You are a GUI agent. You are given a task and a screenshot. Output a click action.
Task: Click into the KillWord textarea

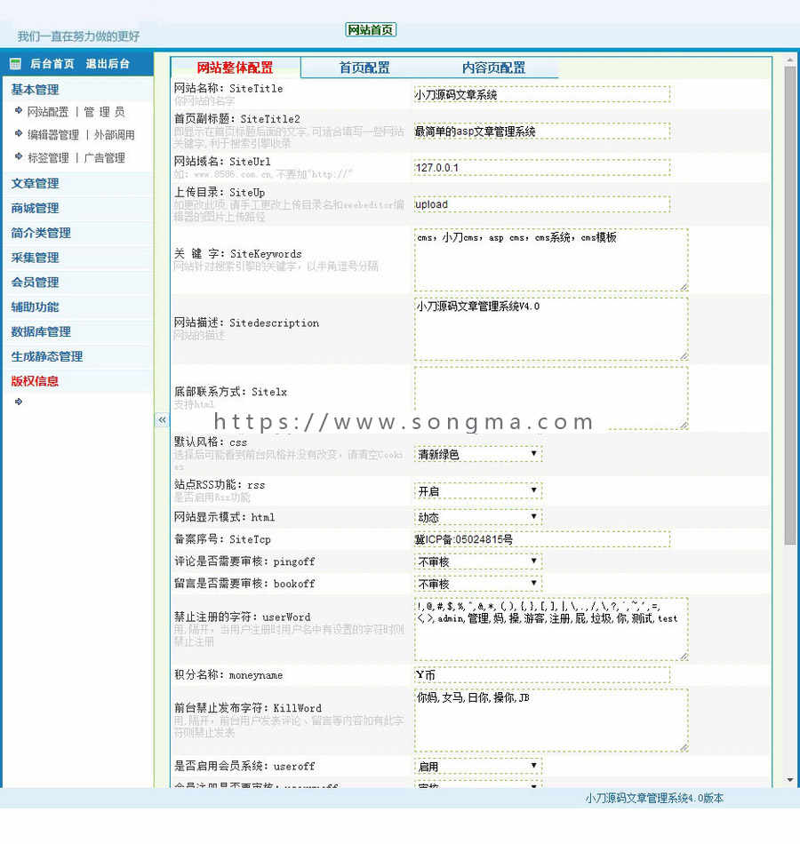(551, 721)
